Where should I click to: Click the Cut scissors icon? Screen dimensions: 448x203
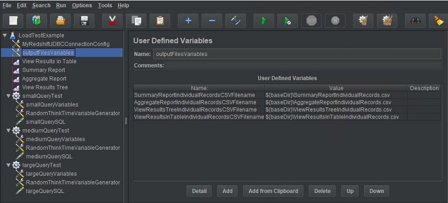[x=113, y=21]
